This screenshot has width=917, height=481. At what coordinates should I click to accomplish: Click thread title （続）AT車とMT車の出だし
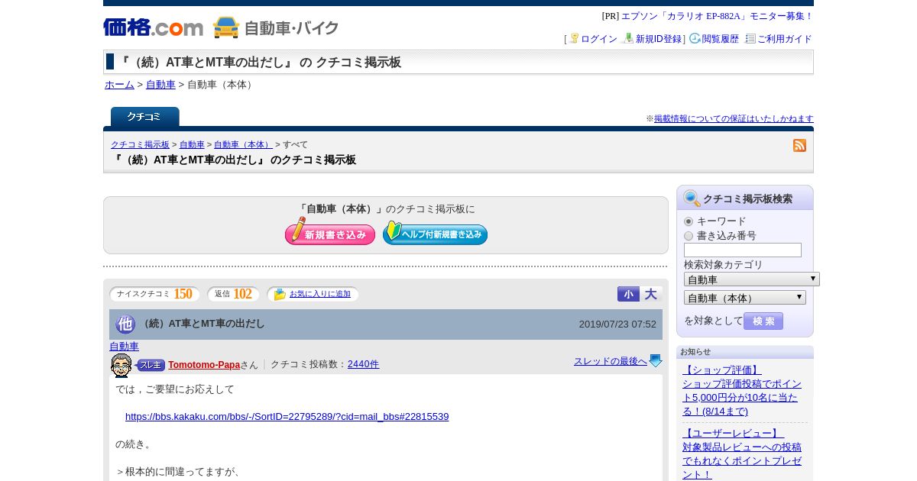click(x=203, y=324)
